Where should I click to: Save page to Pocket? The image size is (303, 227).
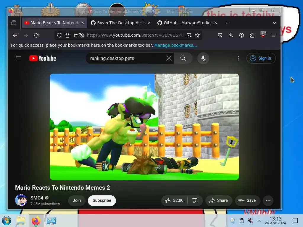tap(220, 35)
